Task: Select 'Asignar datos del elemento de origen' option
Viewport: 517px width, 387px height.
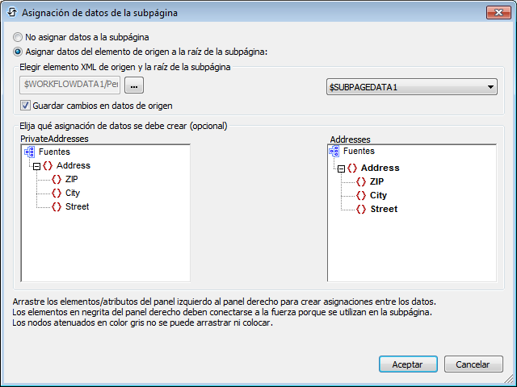Action: pyautogui.click(x=18, y=52)
